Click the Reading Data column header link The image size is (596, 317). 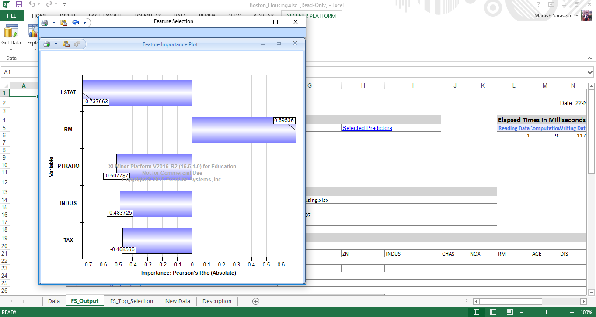point(513,128)
